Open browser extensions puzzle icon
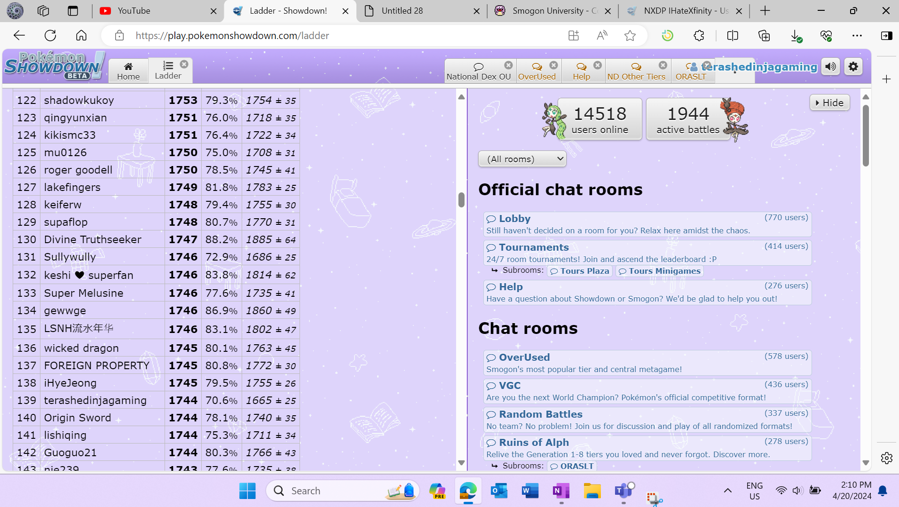The height and width of the screenshot is (507, 899). click(699, 35)
